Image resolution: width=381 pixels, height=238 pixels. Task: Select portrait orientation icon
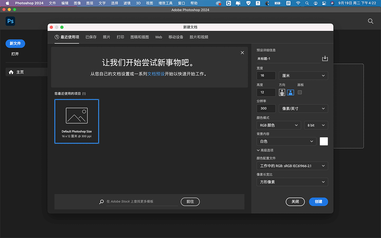coord(282,92)
